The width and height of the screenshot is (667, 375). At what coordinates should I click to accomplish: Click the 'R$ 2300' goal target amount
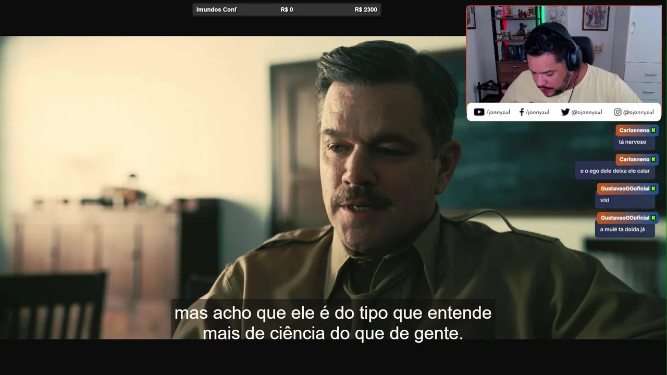[x=366, y=9]
